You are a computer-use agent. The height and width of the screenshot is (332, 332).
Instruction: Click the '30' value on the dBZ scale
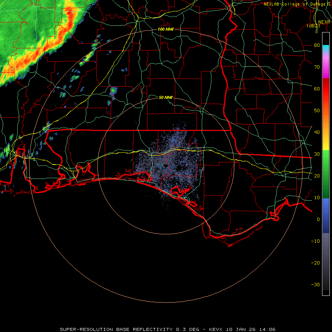[x=317, y=154]
